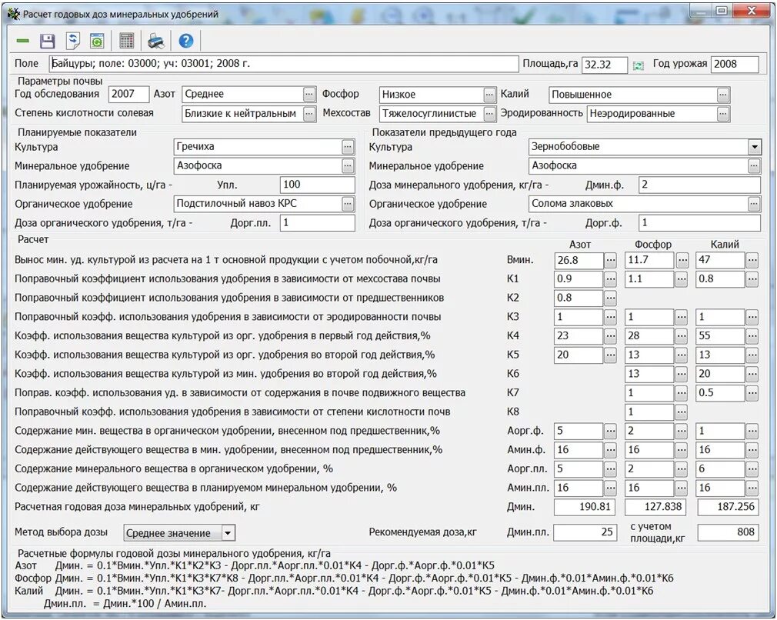Open Мехсостав selector ellipsis button
777x620 pixels.
(x=489, y=114)
